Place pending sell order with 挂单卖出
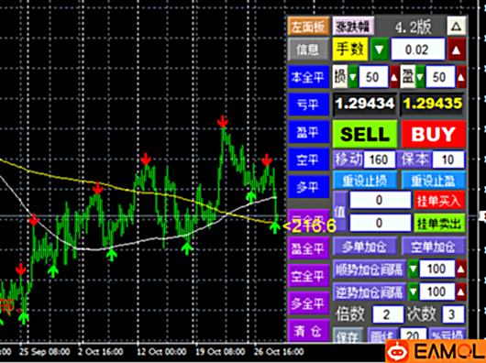 pyautogui.click(x=439, y=223)
